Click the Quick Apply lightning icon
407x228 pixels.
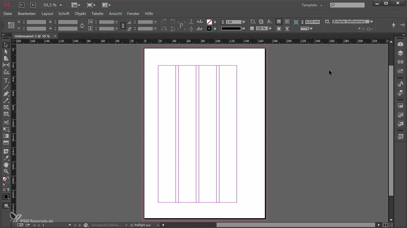[x=394, y=25]
